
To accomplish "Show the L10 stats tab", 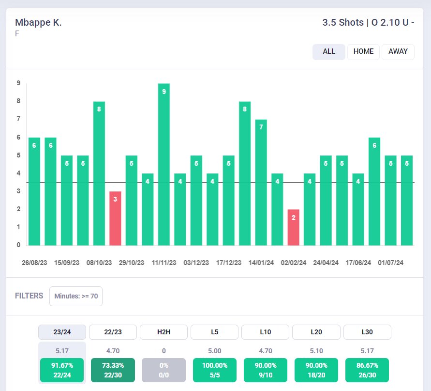I will tap(265, 332).
